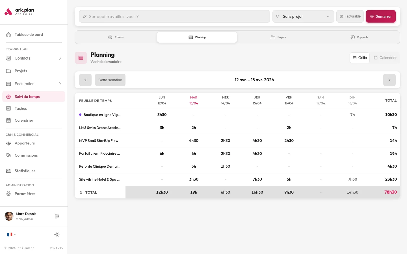Advance to next week with right arrow
The height and width of the screenshot is (254, 407).
coord(389,80)
